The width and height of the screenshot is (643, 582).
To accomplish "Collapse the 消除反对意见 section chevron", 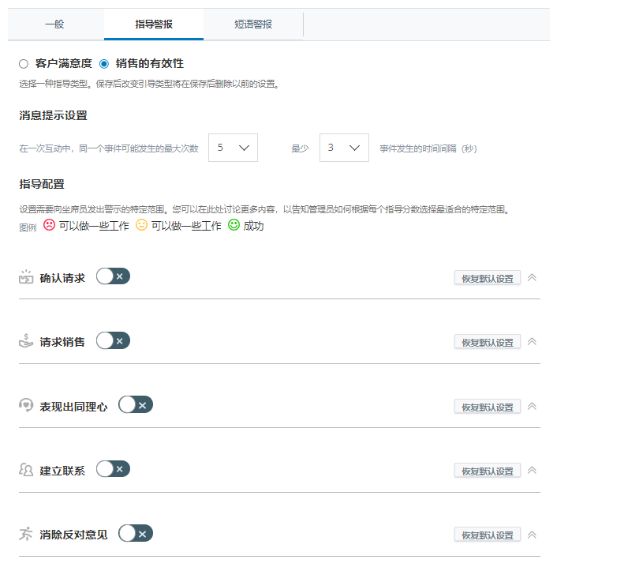I will (x=532, y=535).
